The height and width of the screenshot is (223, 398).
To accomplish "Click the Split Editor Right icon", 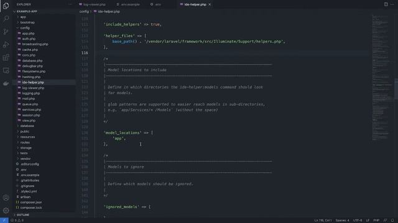I will (x=386, y=4).
